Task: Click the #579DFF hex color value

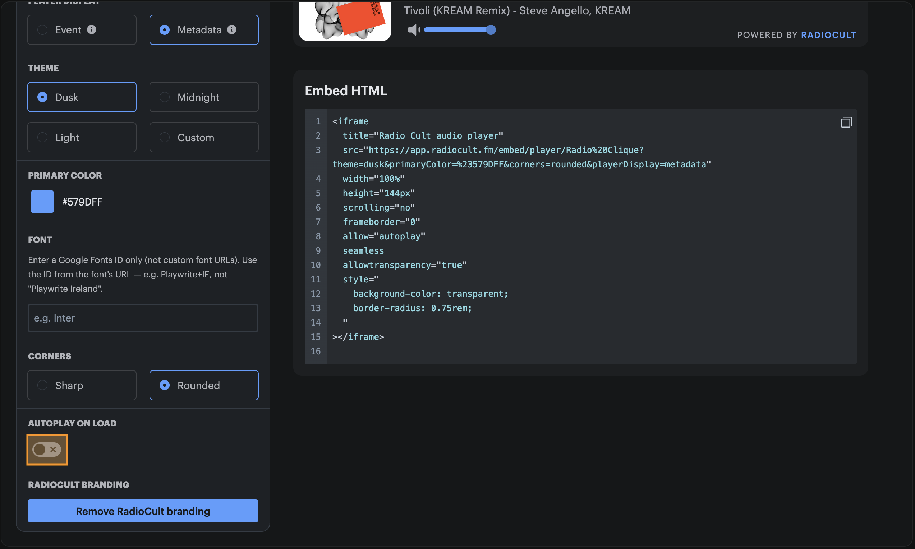Action: click(x=83, y=202)
